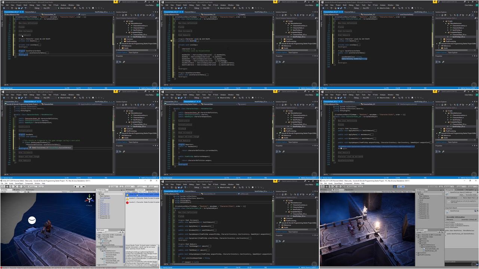Toggle Stats in the Unity Game view

coord(405,192)
